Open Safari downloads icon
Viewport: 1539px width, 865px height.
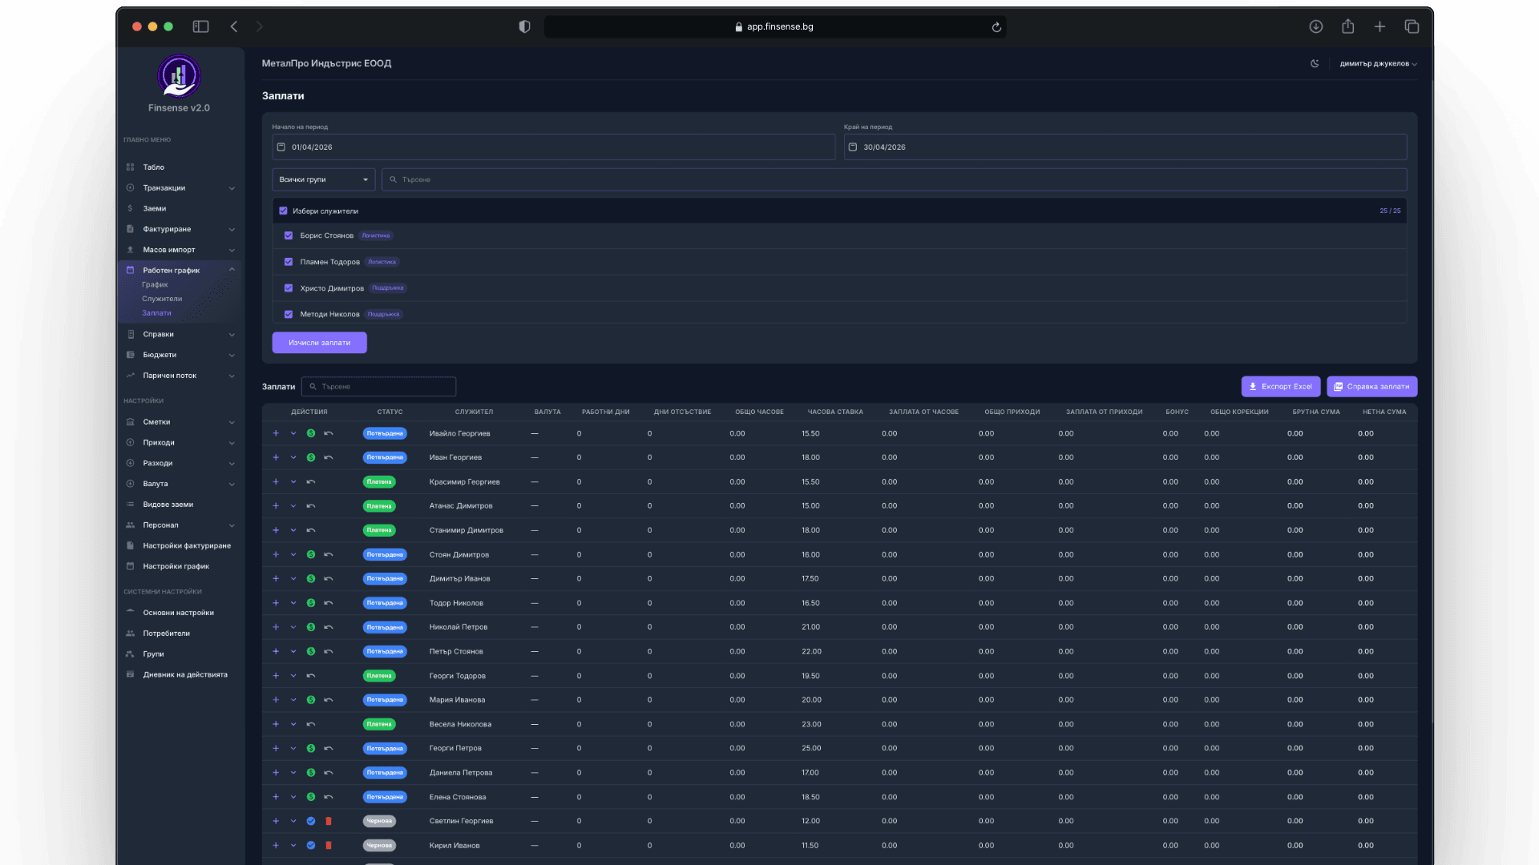[x=1316, y=26]
